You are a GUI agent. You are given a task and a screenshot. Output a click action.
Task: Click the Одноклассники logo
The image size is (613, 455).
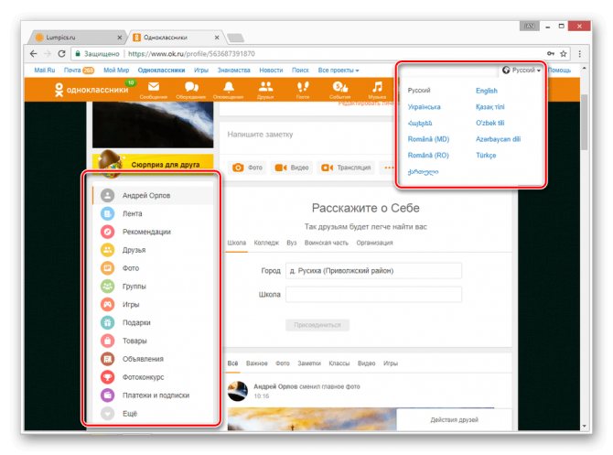click(x=92, y=90)
